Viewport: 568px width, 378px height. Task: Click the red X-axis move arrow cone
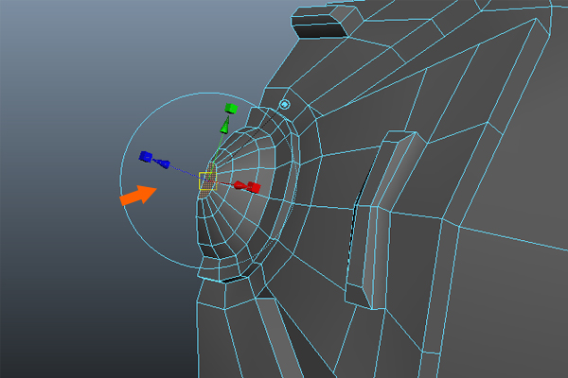(240, 185)
